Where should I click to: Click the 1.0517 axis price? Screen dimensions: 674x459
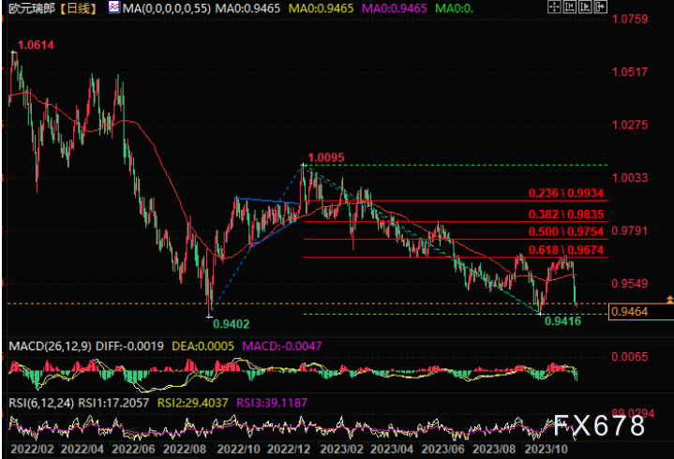coord(629,72)
